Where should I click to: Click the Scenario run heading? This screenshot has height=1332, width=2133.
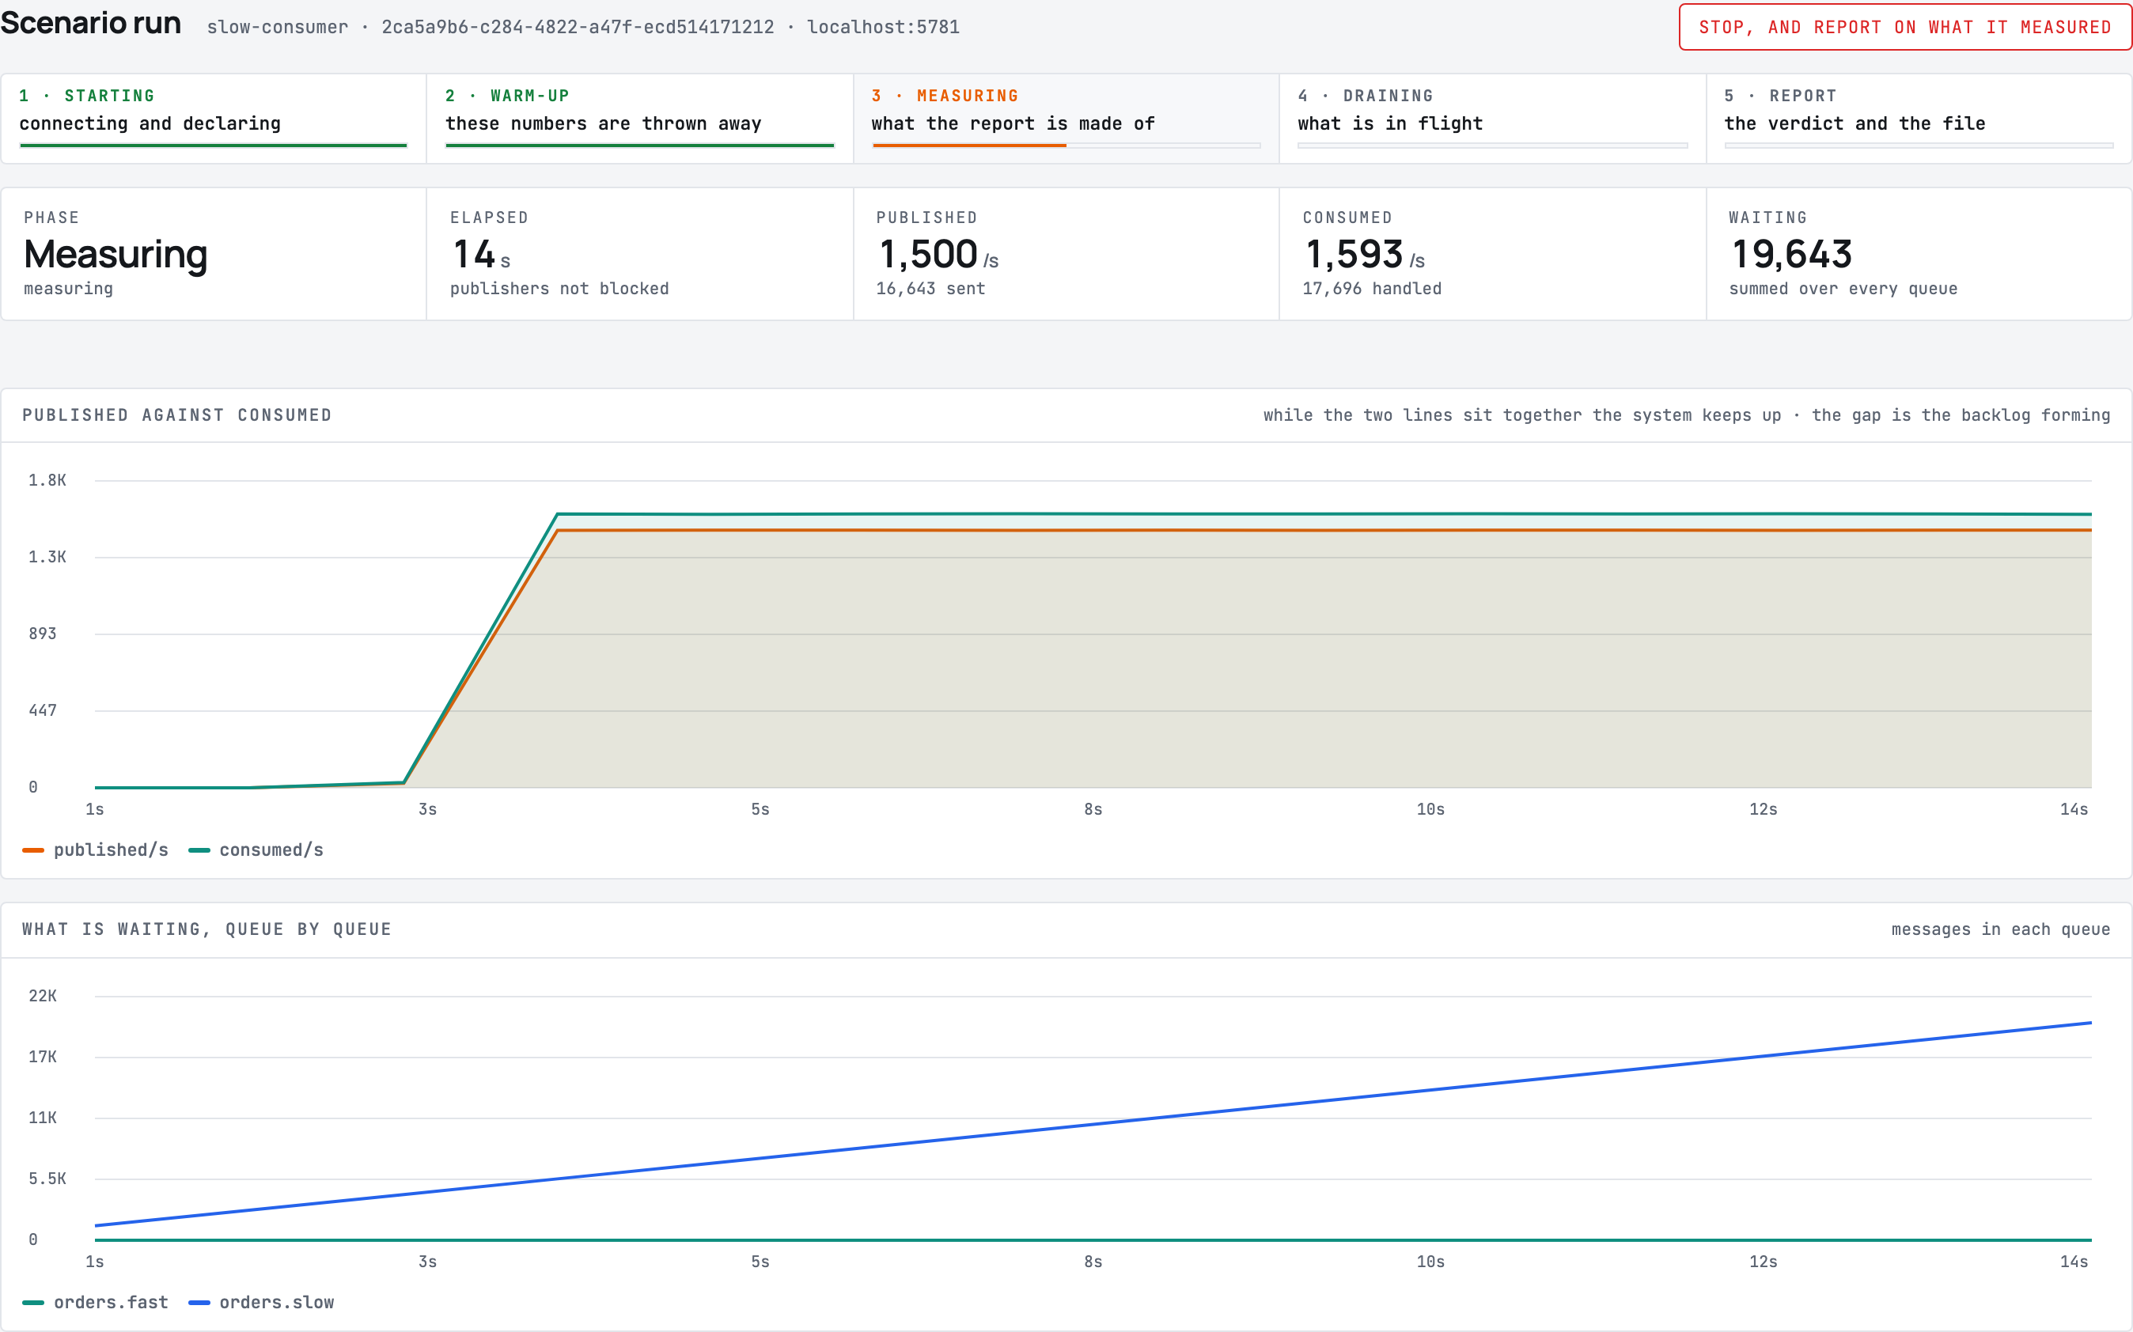pos(91,23)
